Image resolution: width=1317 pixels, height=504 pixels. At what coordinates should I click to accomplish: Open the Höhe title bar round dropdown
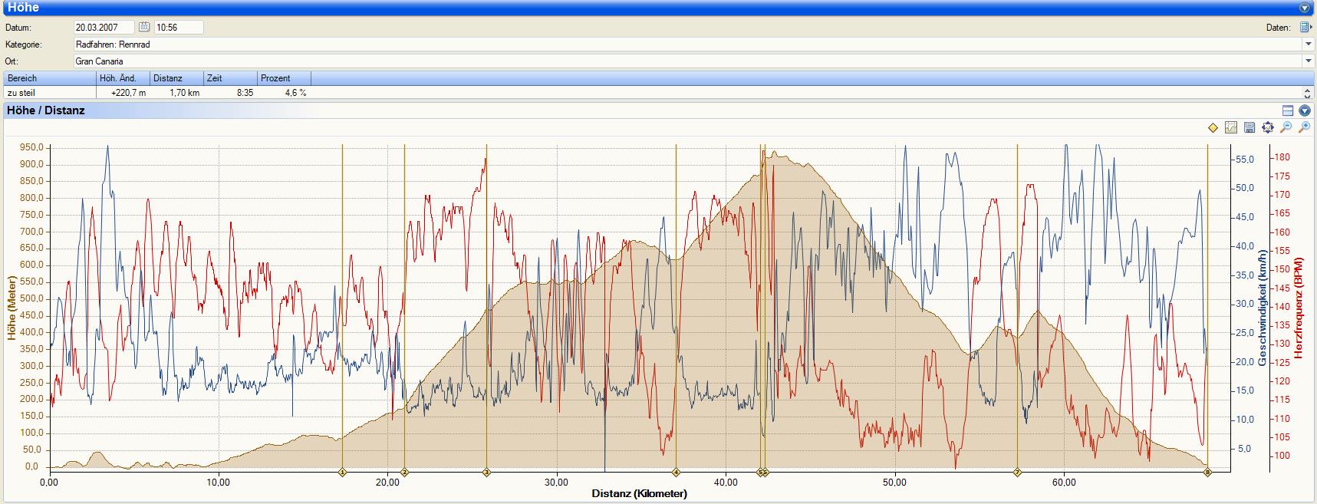coord(1304,8)
